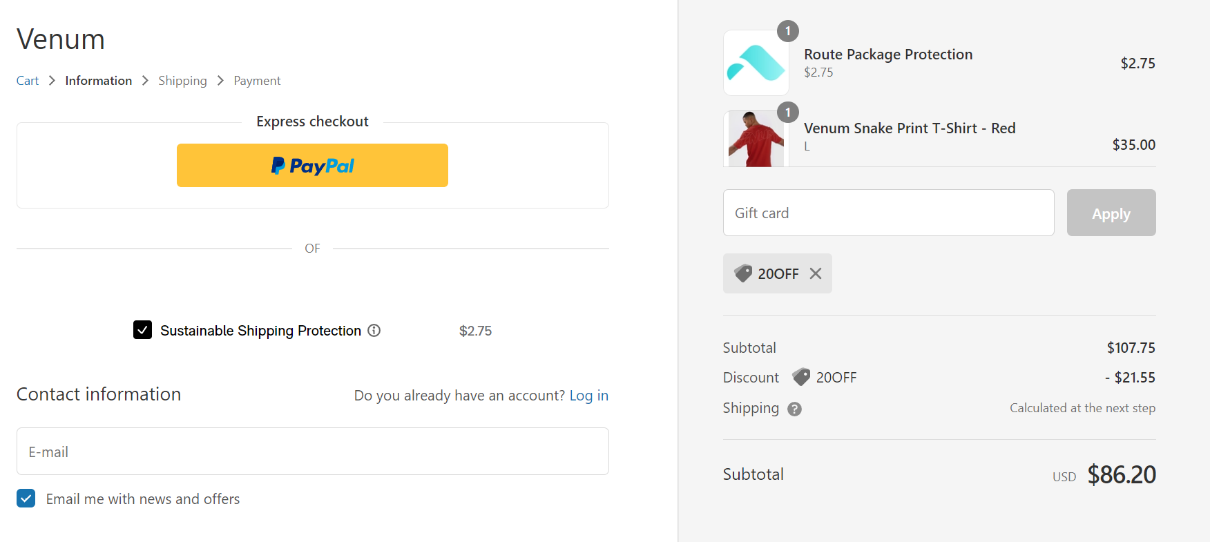Uncheck Sustainable Shipping Protection checkbox
1210x542 pixels.
(142, 330)
